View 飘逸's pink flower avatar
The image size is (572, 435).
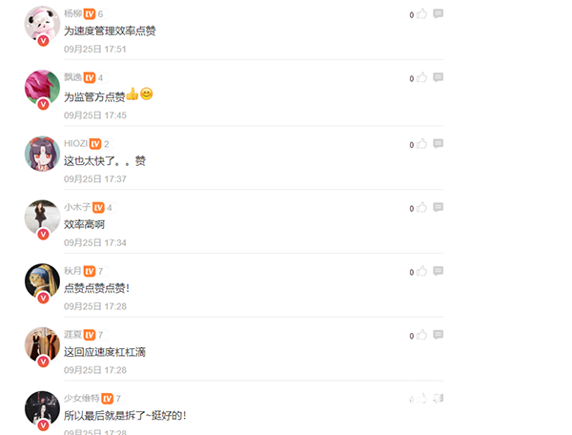click(x=42, y=88)
